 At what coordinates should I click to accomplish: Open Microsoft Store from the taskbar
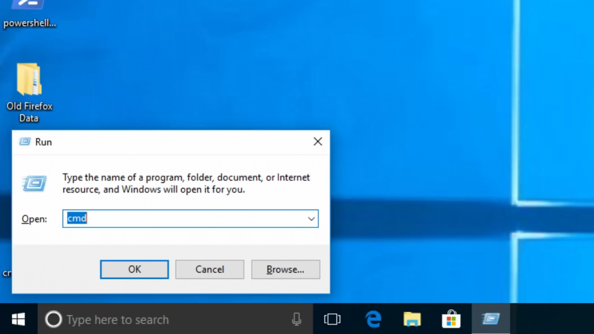(x=451, y=319)
